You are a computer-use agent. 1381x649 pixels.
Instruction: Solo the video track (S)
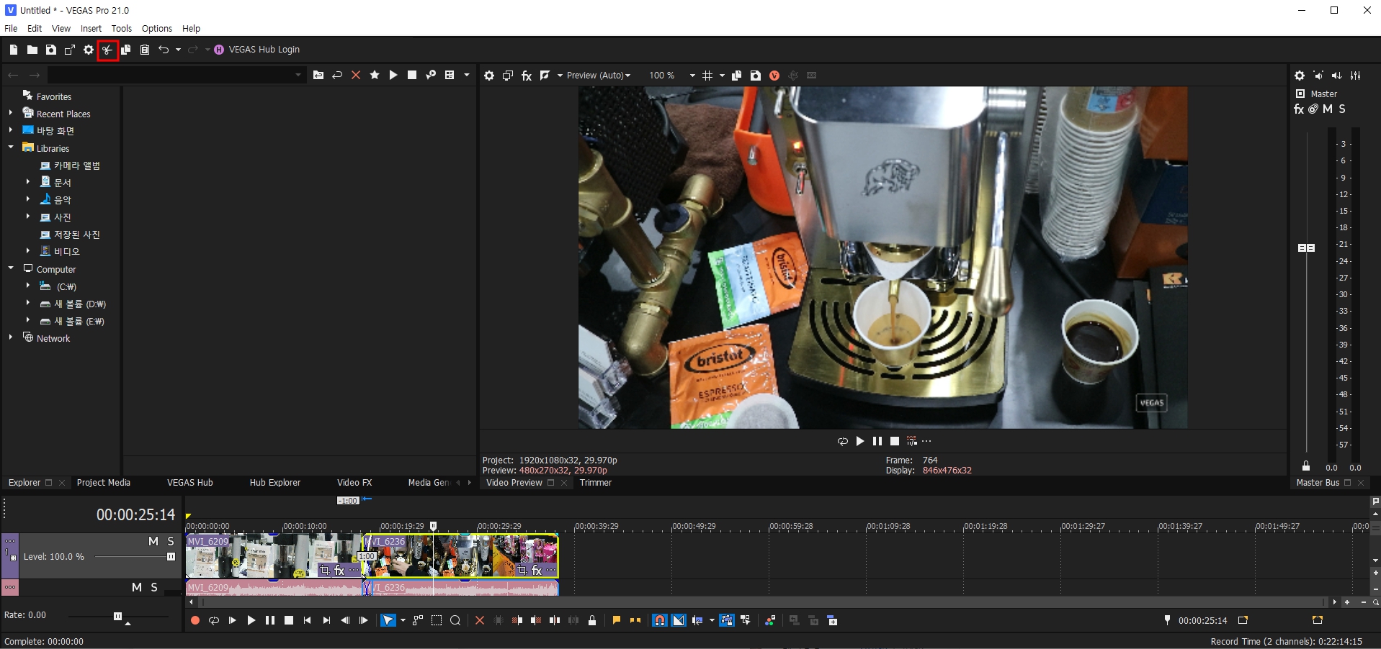(x=171, y=541)
